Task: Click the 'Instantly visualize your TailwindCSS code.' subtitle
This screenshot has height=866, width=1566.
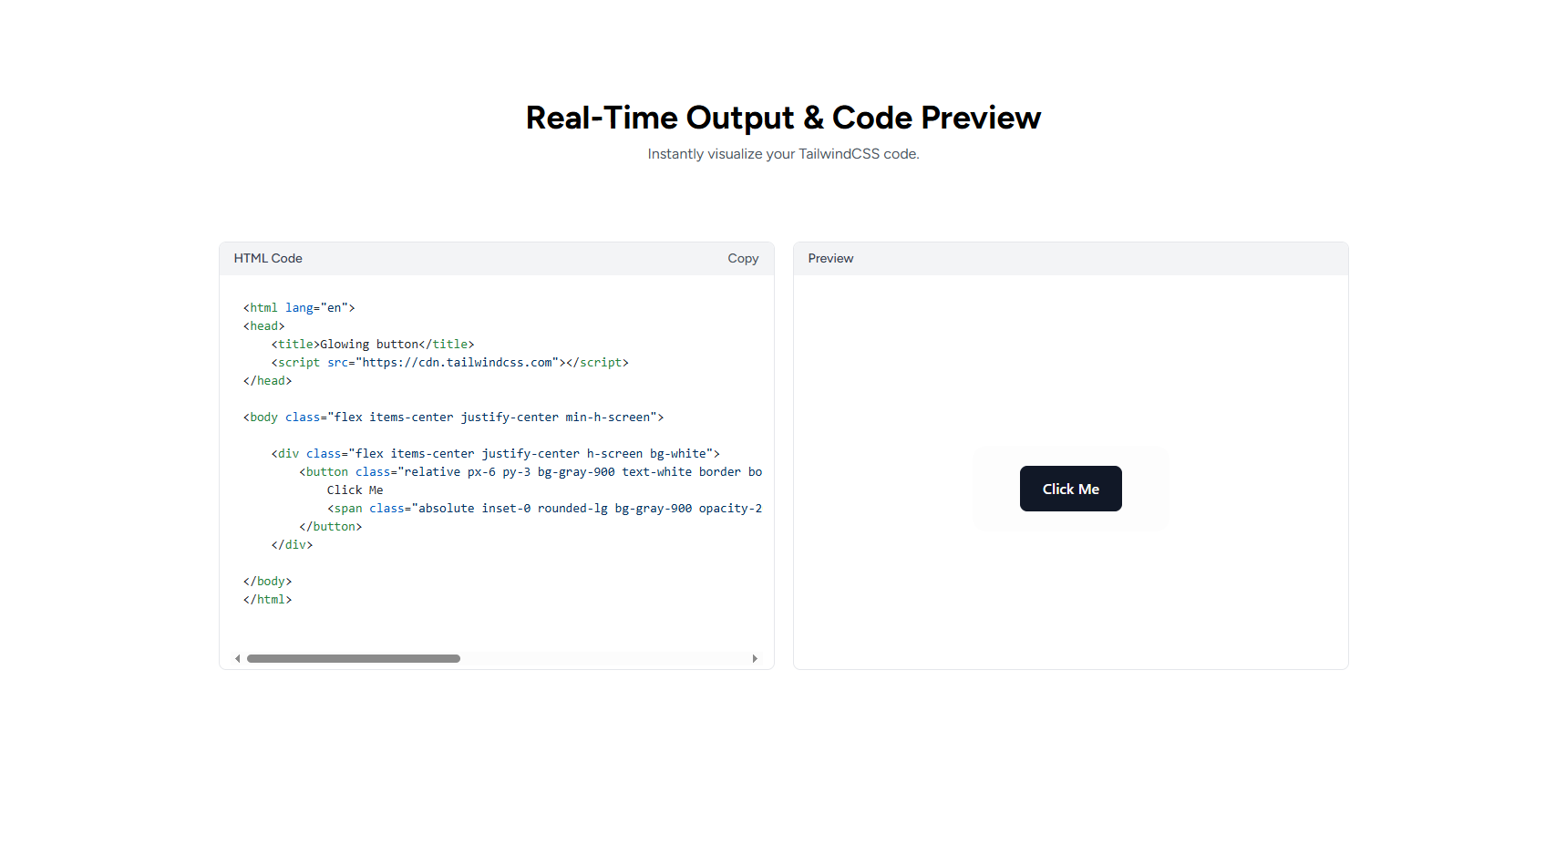Action: coord(783,154)
